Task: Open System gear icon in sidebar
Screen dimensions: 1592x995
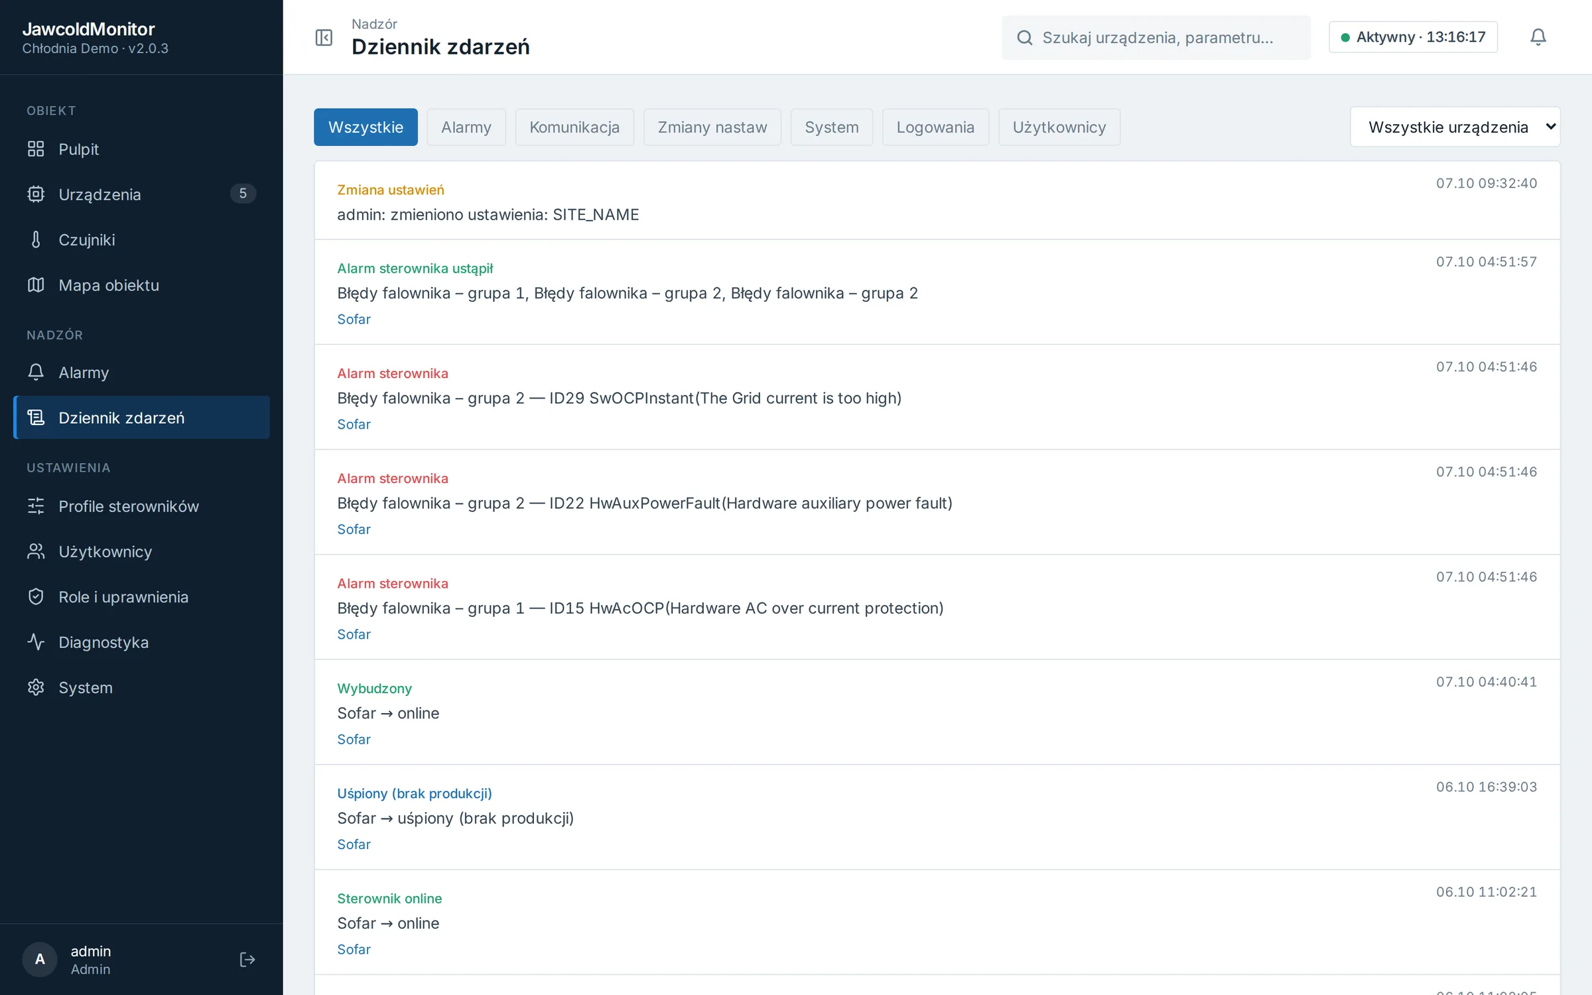Action: tap(36, 687)
